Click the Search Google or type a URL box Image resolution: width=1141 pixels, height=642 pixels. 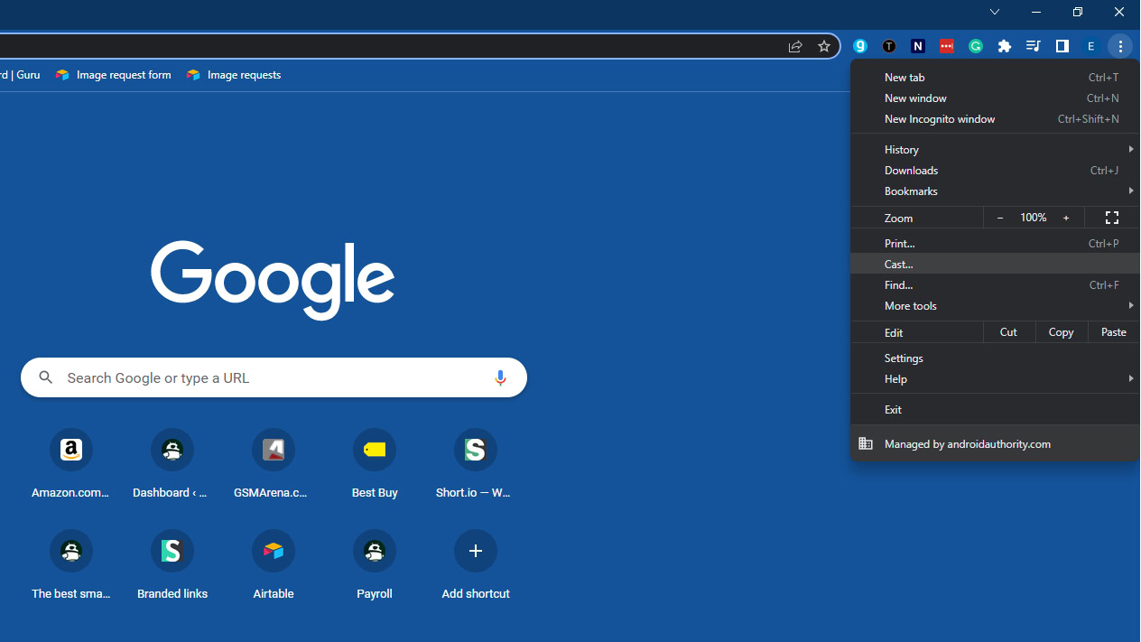click(271, 377)
